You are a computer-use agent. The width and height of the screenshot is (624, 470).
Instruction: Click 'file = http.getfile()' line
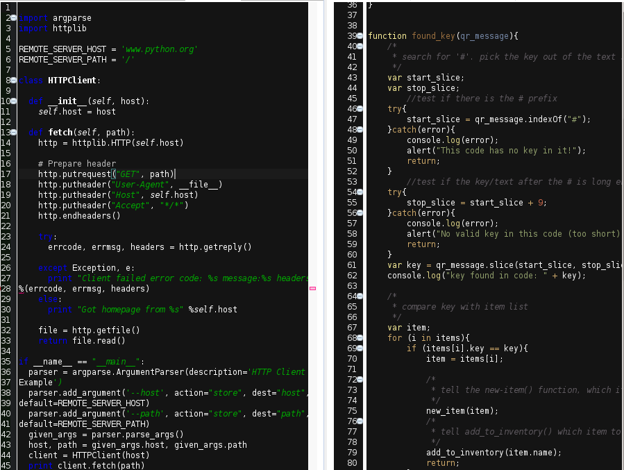coord(89,330)
